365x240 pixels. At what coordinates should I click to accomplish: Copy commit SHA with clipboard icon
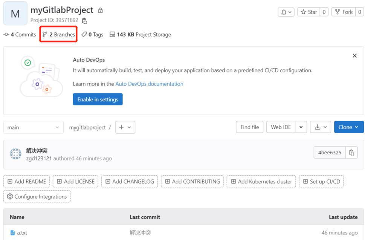click(x=351, y=152)
